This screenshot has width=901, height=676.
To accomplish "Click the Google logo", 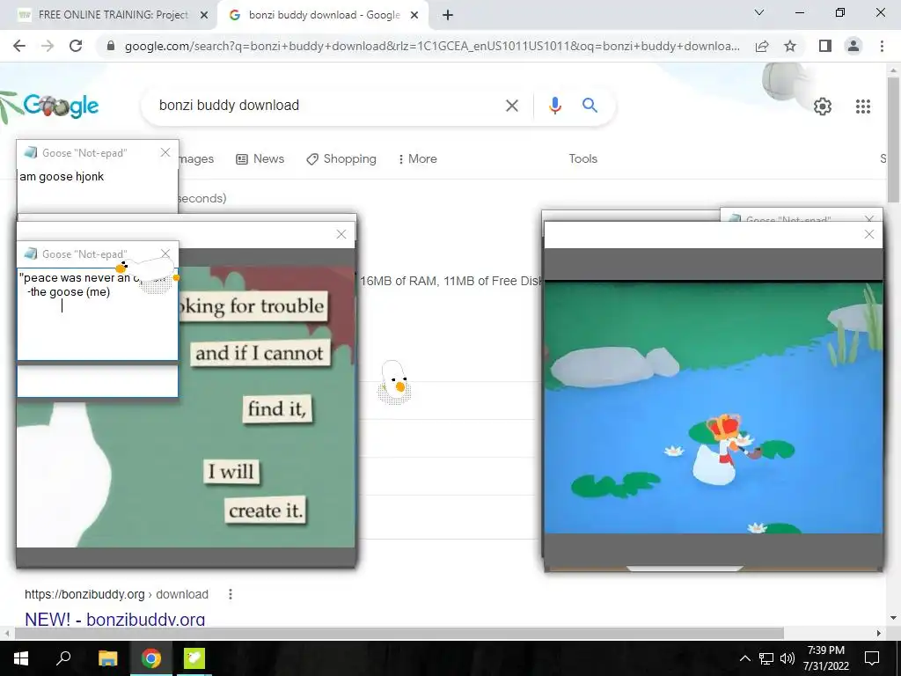I will coord(61,106).
